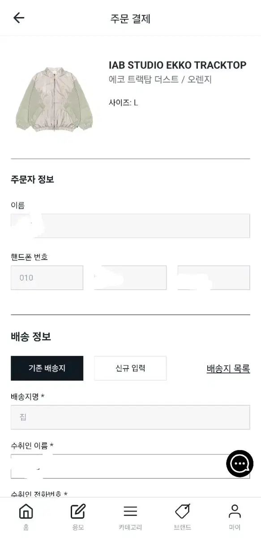This screenshot has height=538, width=261.
Task: Go back using the arrow icon
Action: (x=19, y=18)
